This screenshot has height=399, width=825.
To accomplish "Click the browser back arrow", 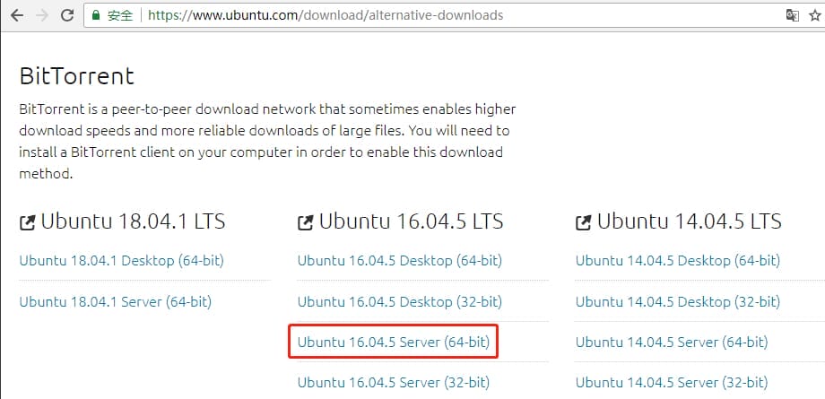I will (16, 15).
